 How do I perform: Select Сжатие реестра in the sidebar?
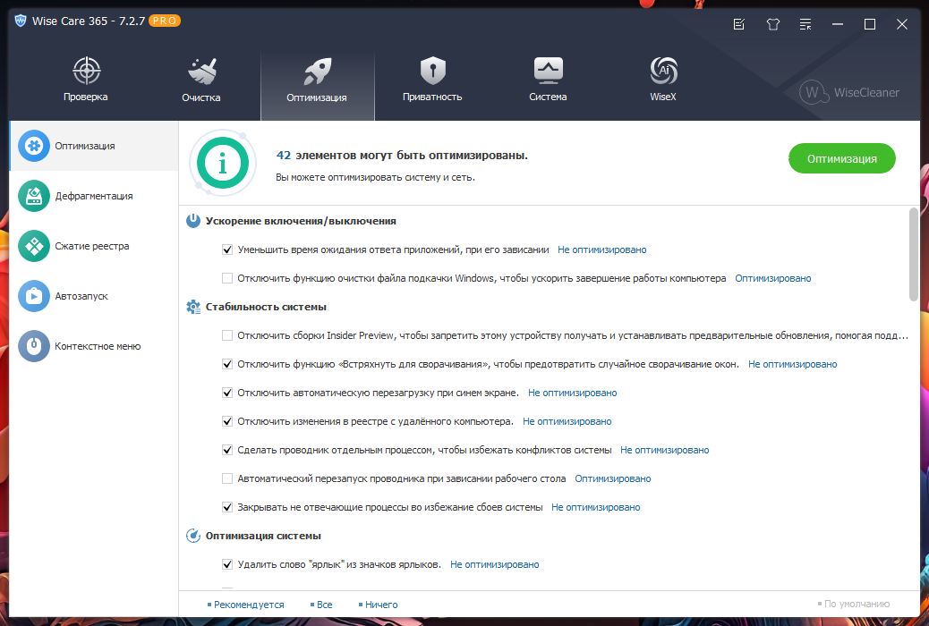[94, 246]
